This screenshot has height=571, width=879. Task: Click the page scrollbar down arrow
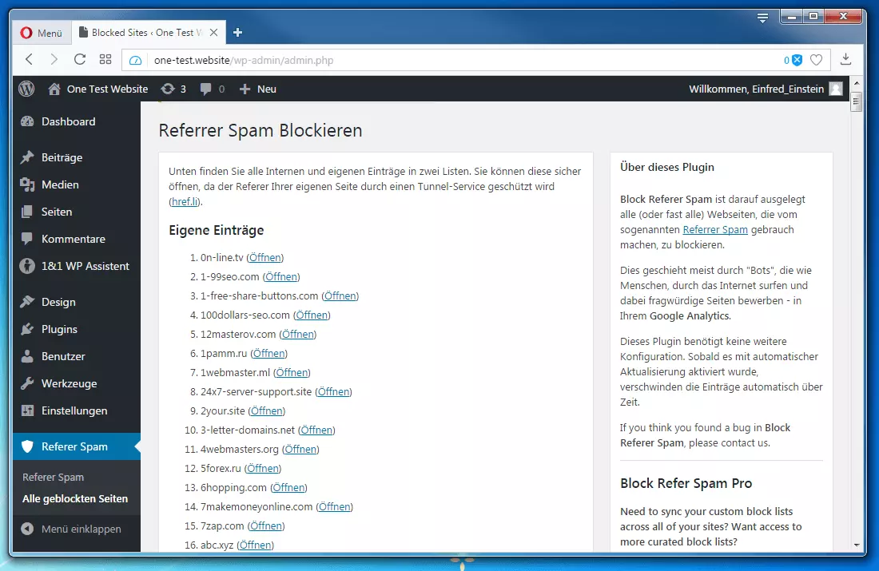coord(856,545)
